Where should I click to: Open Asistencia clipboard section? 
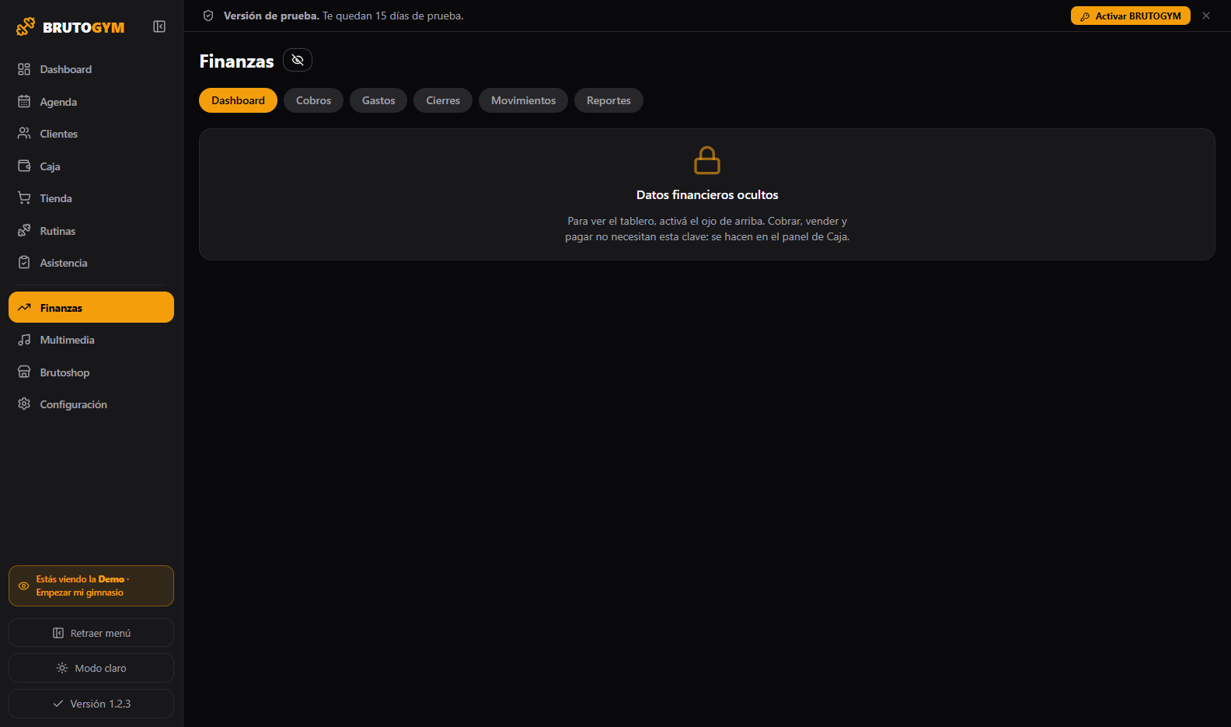point(91,263)
